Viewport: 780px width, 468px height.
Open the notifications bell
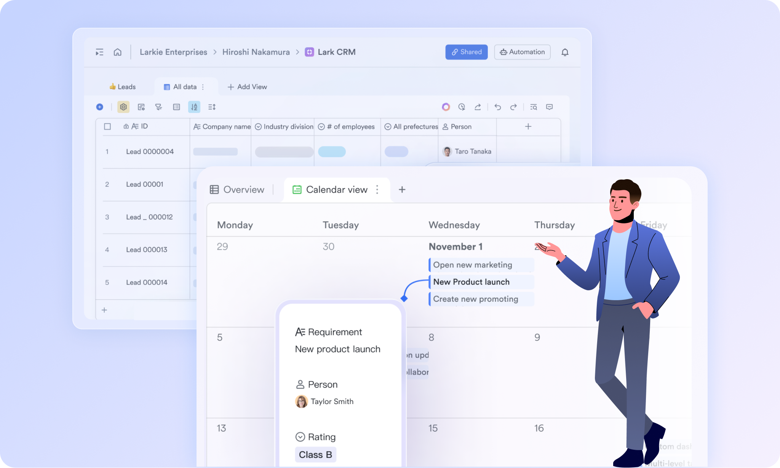coord(565,52)
